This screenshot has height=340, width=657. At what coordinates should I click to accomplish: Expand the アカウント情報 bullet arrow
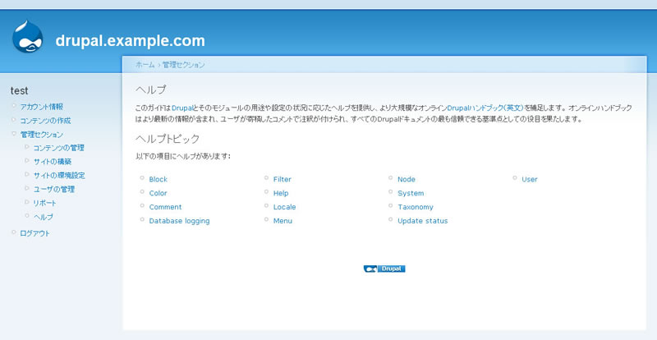pos(14,106)
